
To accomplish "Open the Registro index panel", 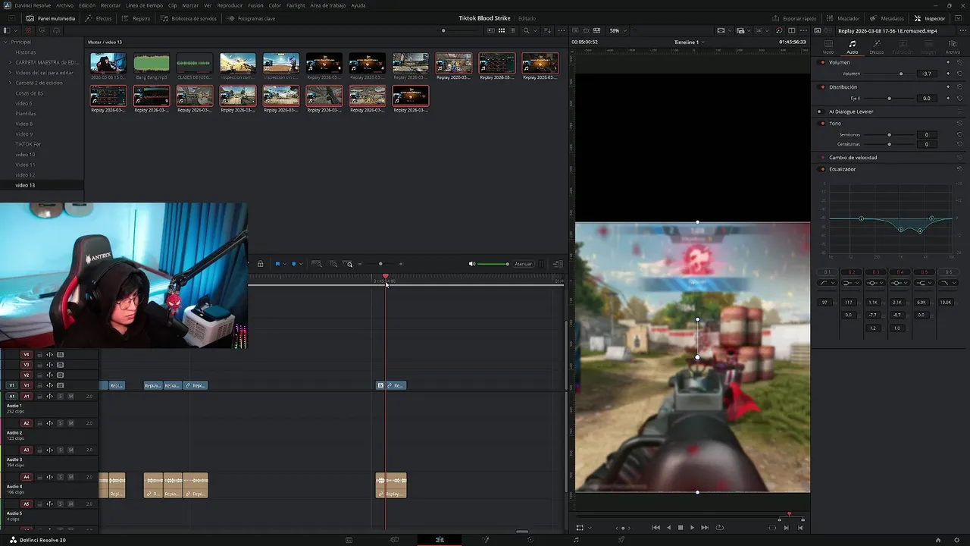I will click(x=136, y=18).
